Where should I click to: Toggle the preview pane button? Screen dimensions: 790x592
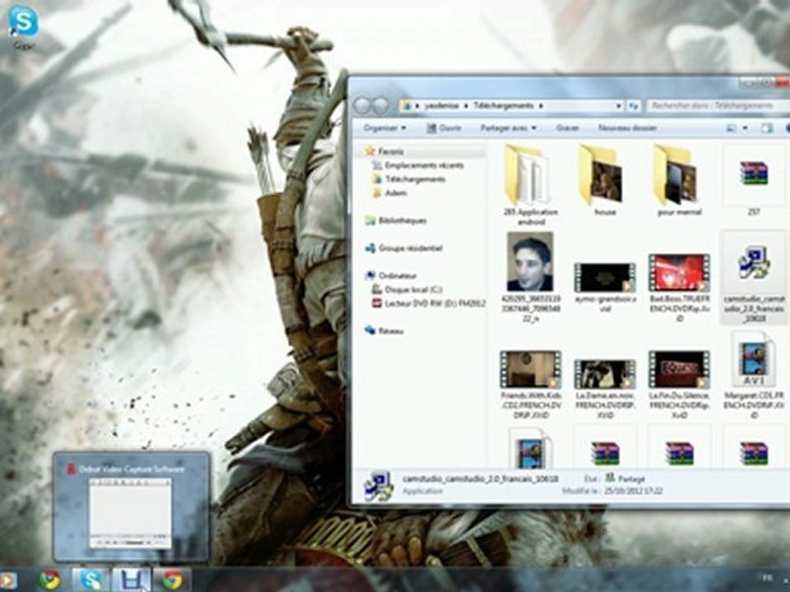[x=766, y=128]
